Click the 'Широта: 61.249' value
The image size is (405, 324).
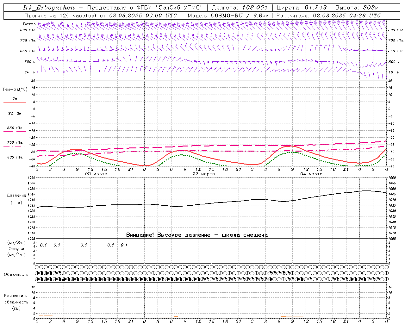tap(302, 8)
